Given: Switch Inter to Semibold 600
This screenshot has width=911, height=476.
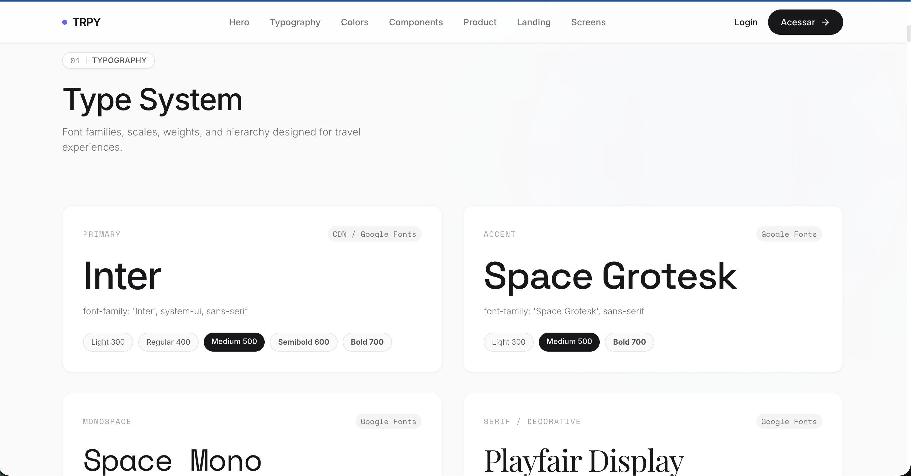Looking at the screenshot, I should (x=303, y=342).
